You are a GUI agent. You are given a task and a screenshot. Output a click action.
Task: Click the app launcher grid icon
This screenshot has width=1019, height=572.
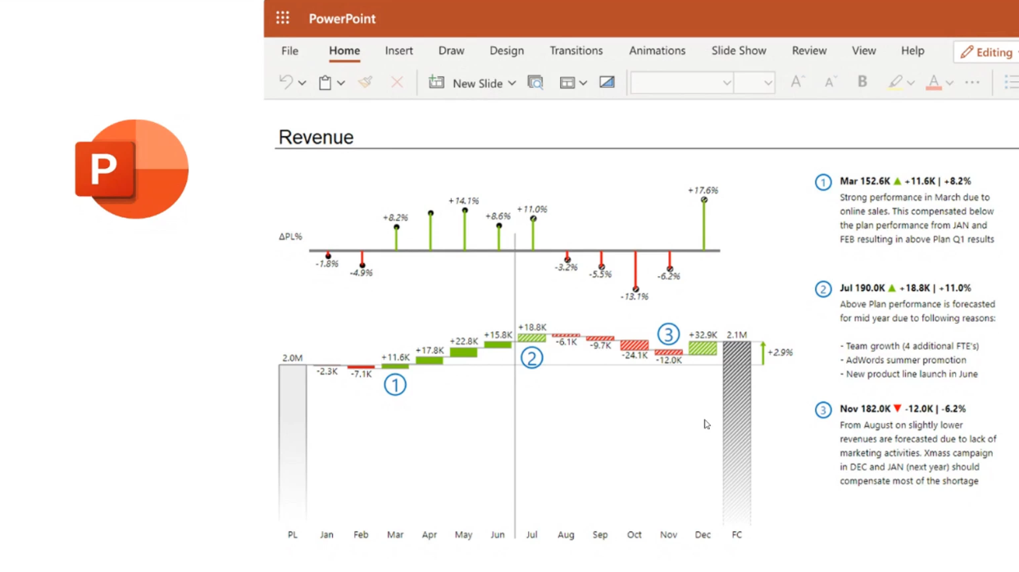tap(282, 17)
